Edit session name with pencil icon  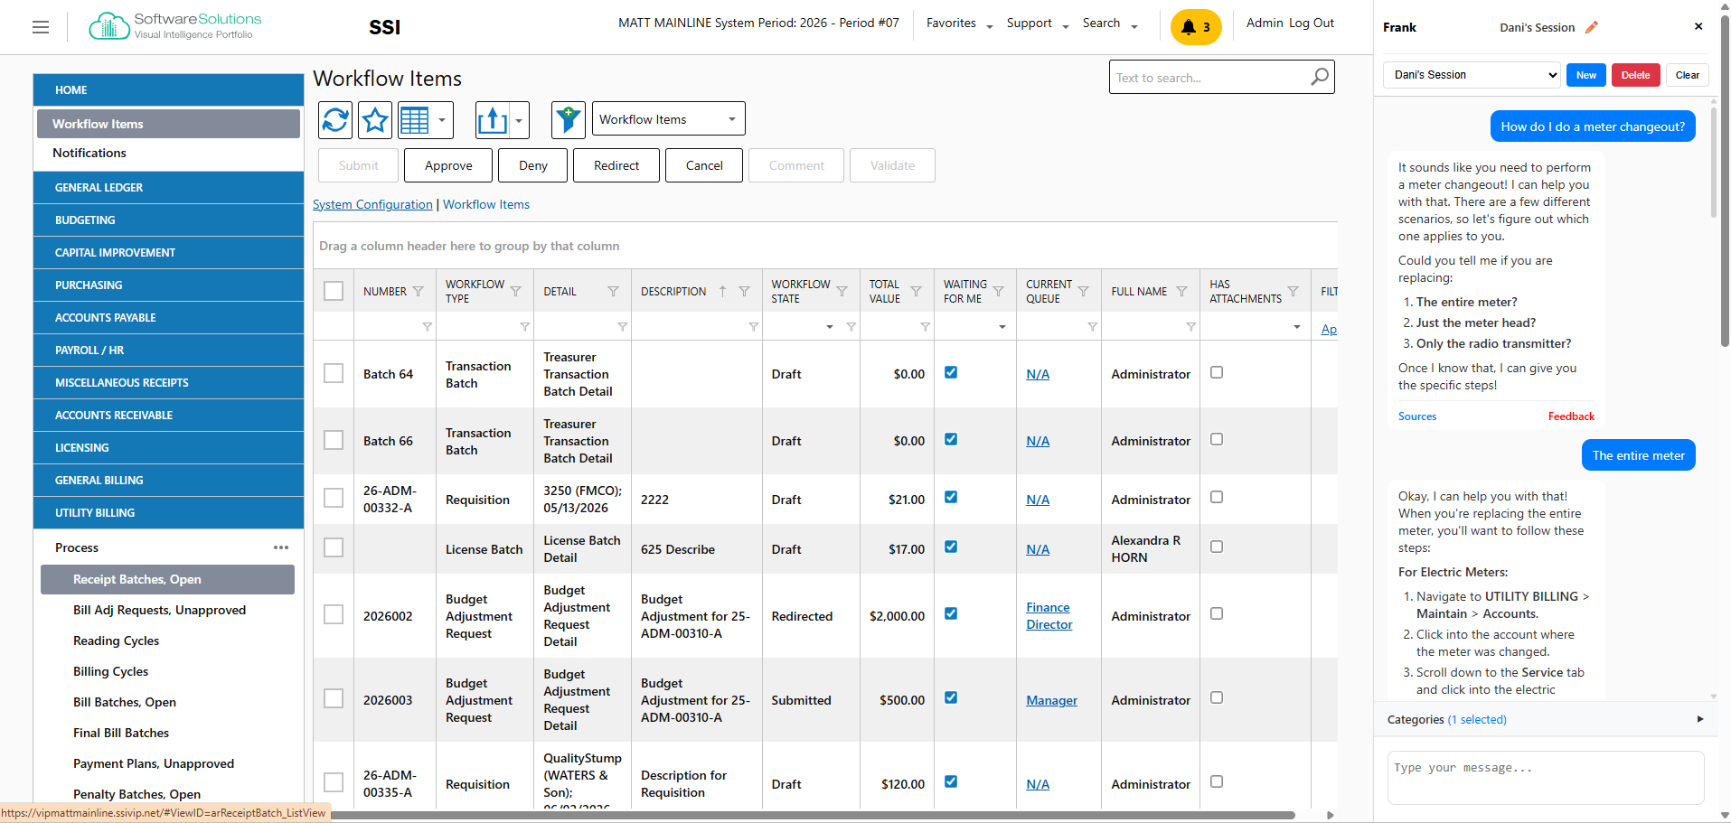click(x=1592, y=27)
